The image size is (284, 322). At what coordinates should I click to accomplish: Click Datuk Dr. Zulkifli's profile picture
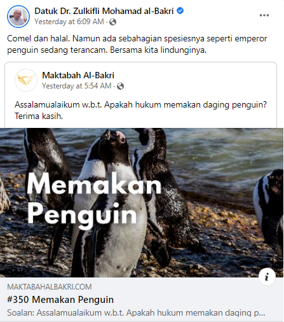pyautogui.click(x=18, y=17)
